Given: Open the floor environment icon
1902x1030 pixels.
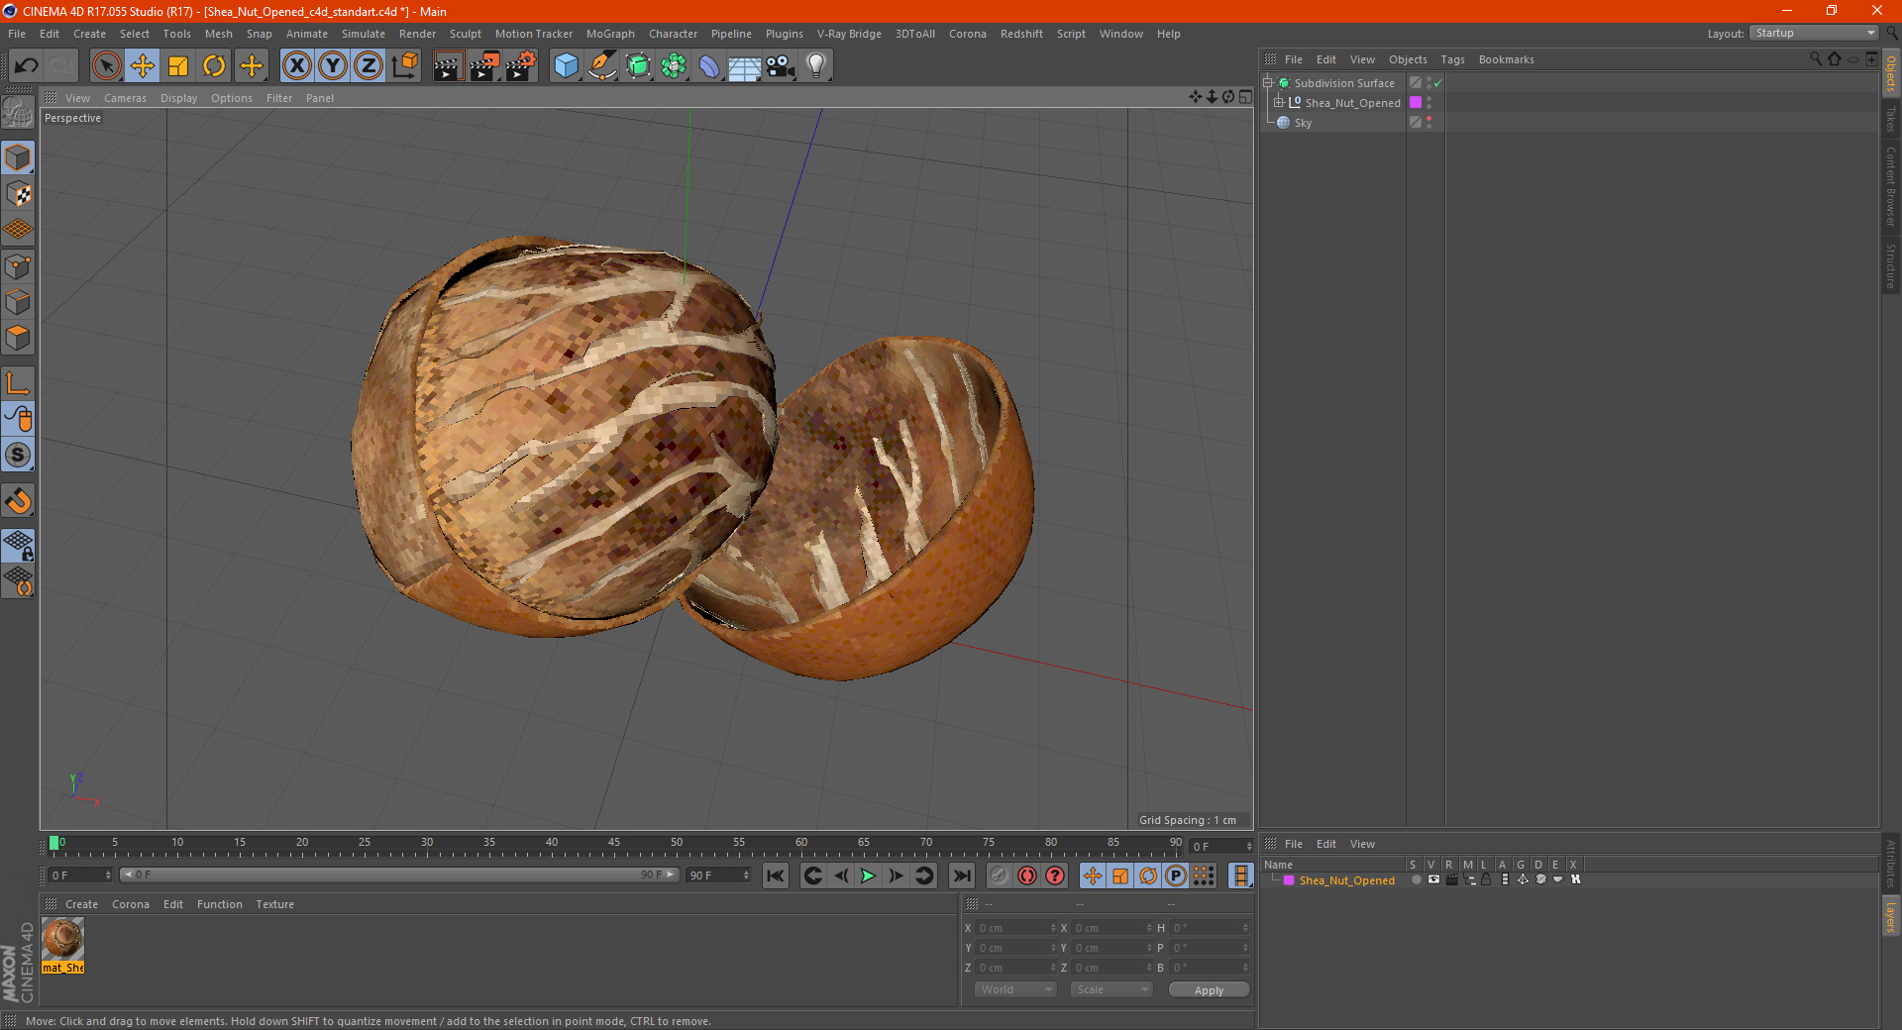Looking at the screenshot, I should (x=745, y=66).
